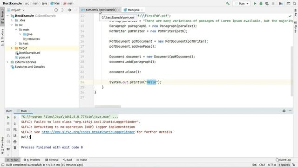Open Search Everywhere magnifier icon

click(x=294, y=3)
